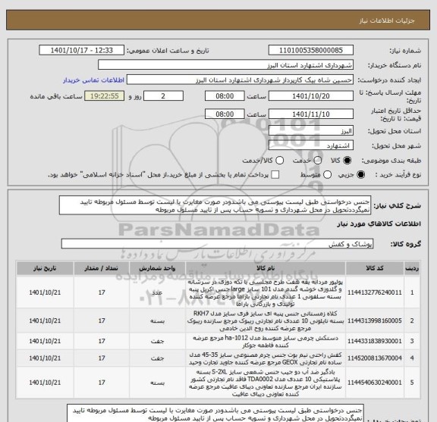Click the announcement date field 1401/10/17 - 12:33
Viewport: 437px width, 422px height.
(82, 51)
